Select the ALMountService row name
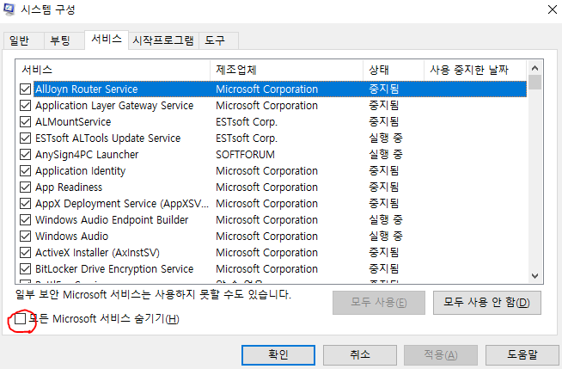The image size is (562, 369). point(73,121)
